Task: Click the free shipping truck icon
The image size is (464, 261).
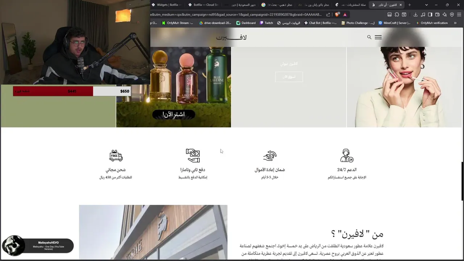Action: tap(116, 156)
